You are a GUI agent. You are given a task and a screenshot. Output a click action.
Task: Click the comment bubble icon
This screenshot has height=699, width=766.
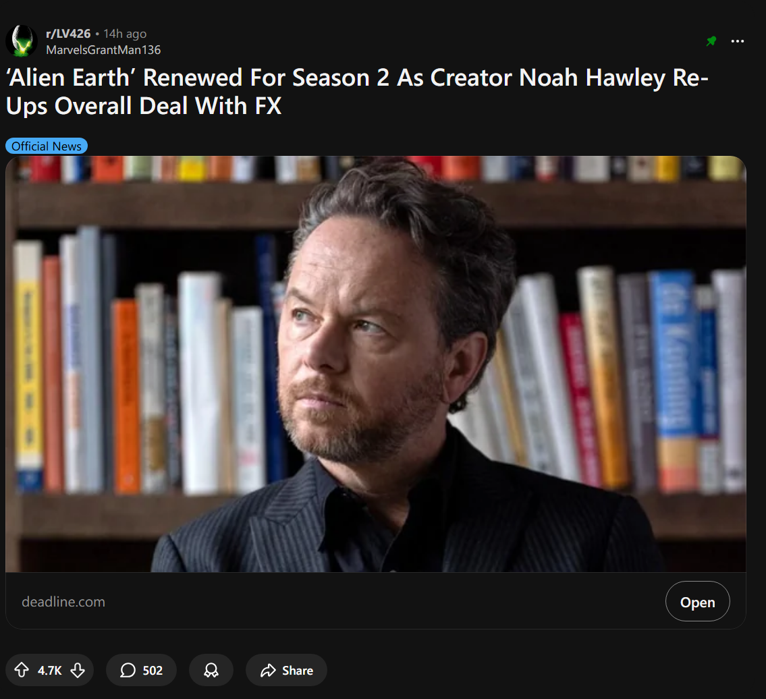[x=128, y=670]
